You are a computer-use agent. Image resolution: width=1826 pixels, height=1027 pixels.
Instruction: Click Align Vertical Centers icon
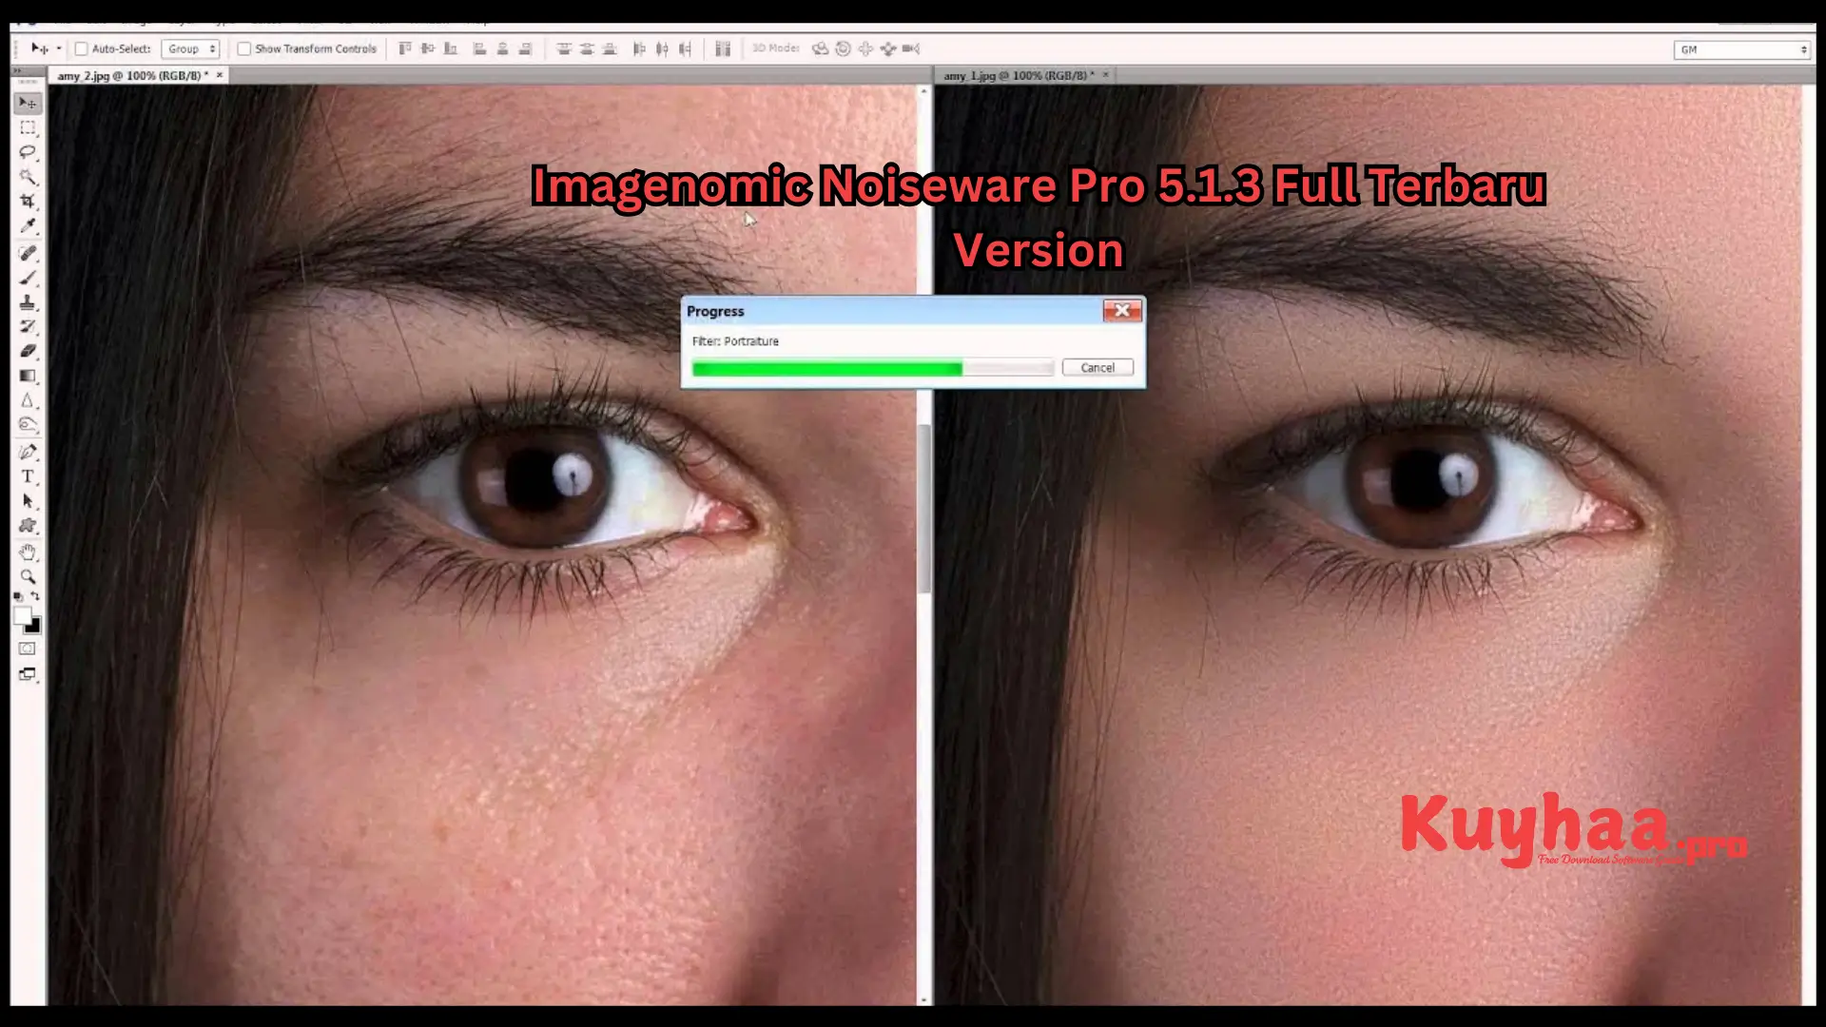[428, 48]
